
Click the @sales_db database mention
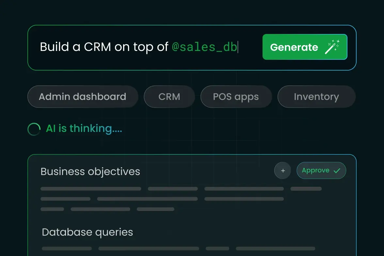tap(204, 47)
